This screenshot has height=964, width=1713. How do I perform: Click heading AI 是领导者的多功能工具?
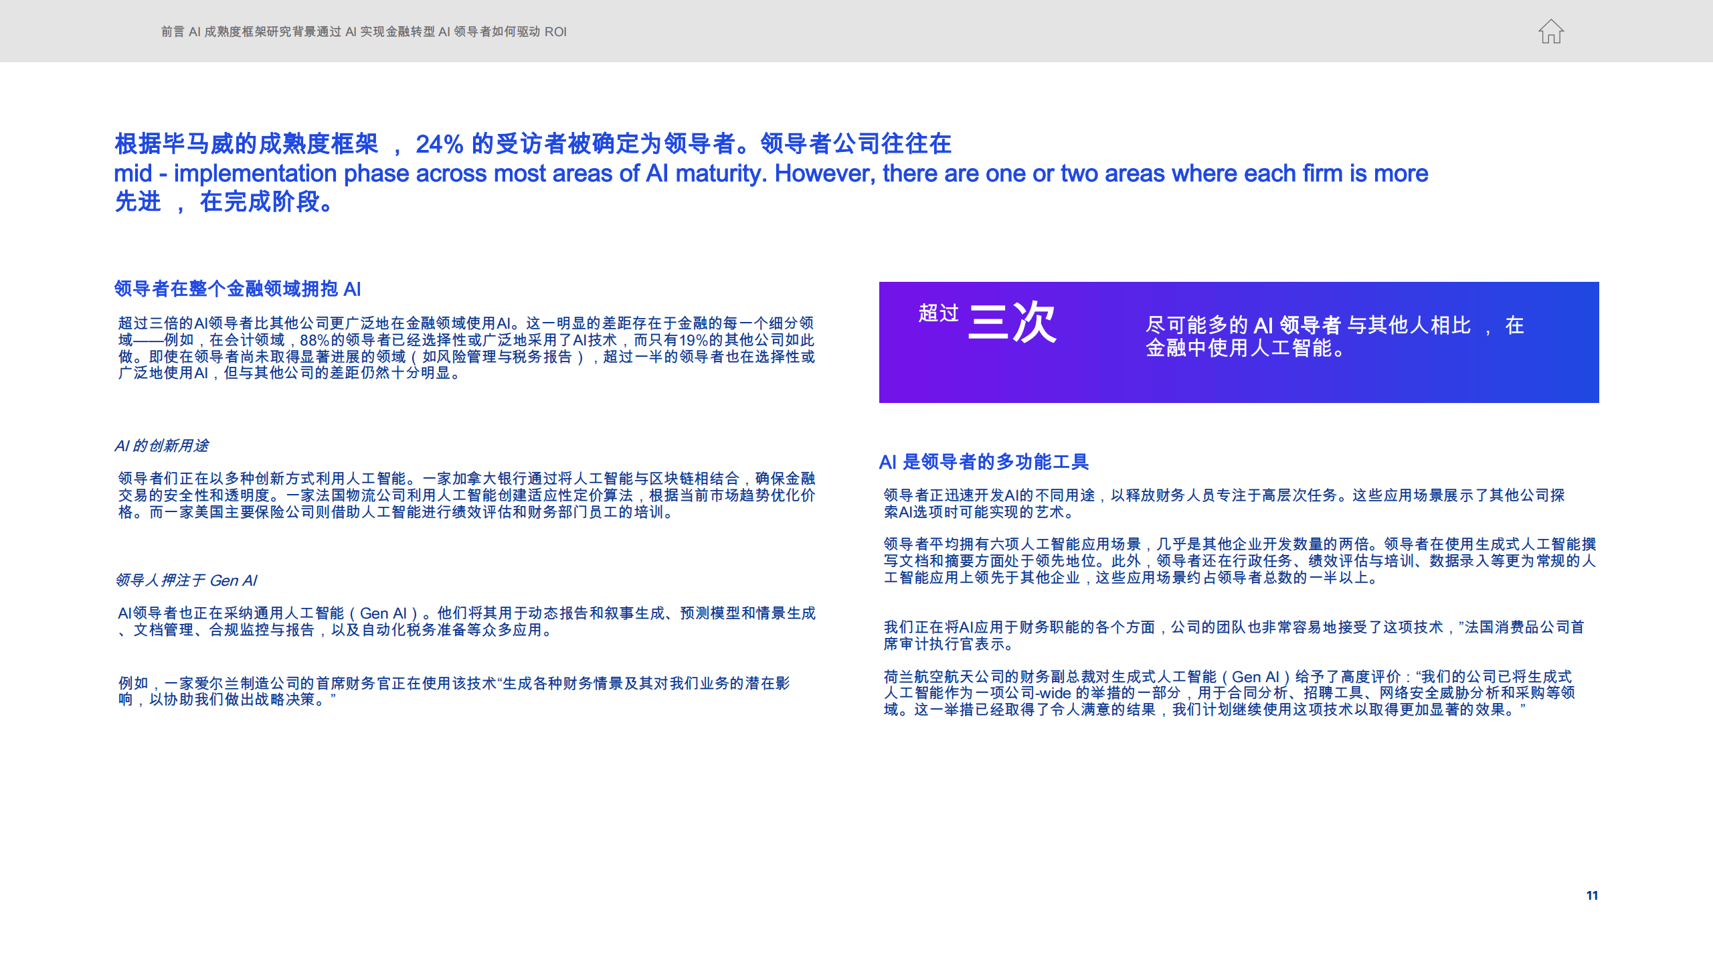coord(984,461)
